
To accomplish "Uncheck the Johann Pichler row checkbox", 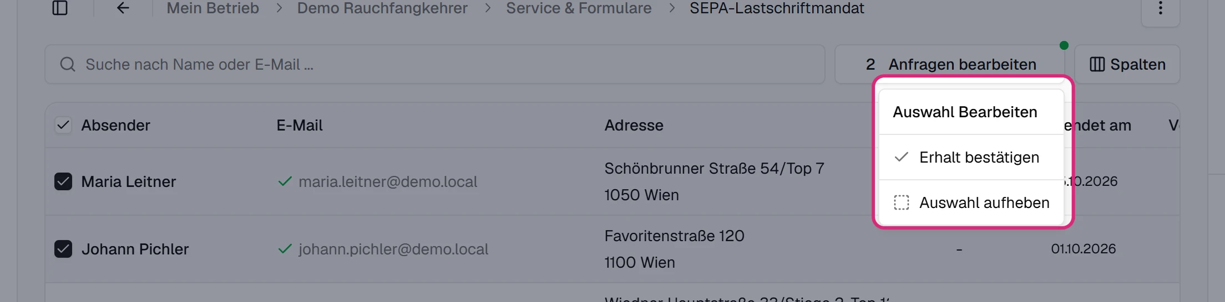I will point(63,249).
